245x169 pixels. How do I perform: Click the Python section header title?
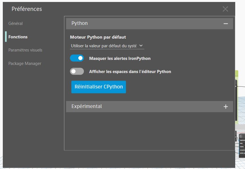80,23
